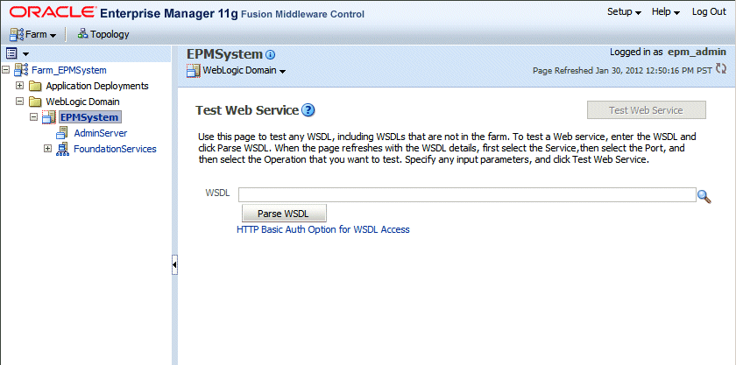736x365 pixels.
Task: Click the WSDL input field
Action: tap(466, 195)
